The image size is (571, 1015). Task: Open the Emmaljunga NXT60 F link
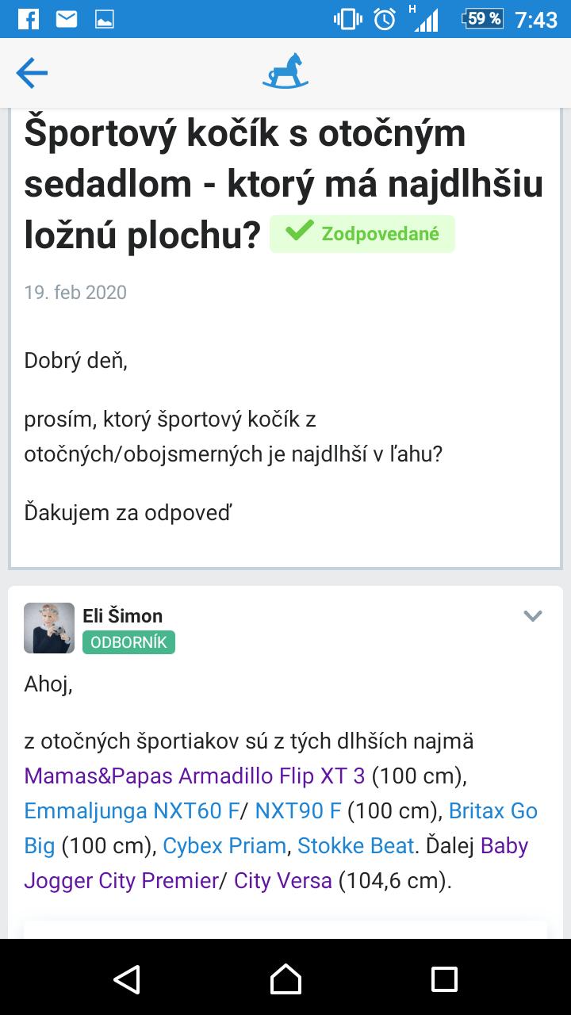[132, 811]
